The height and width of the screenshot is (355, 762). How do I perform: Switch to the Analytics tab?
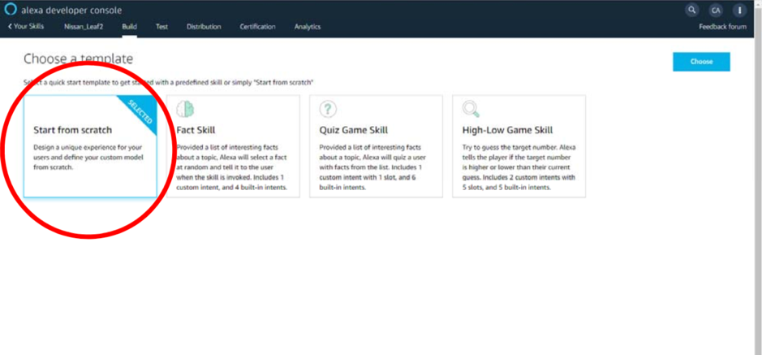(x=307, y=27)
